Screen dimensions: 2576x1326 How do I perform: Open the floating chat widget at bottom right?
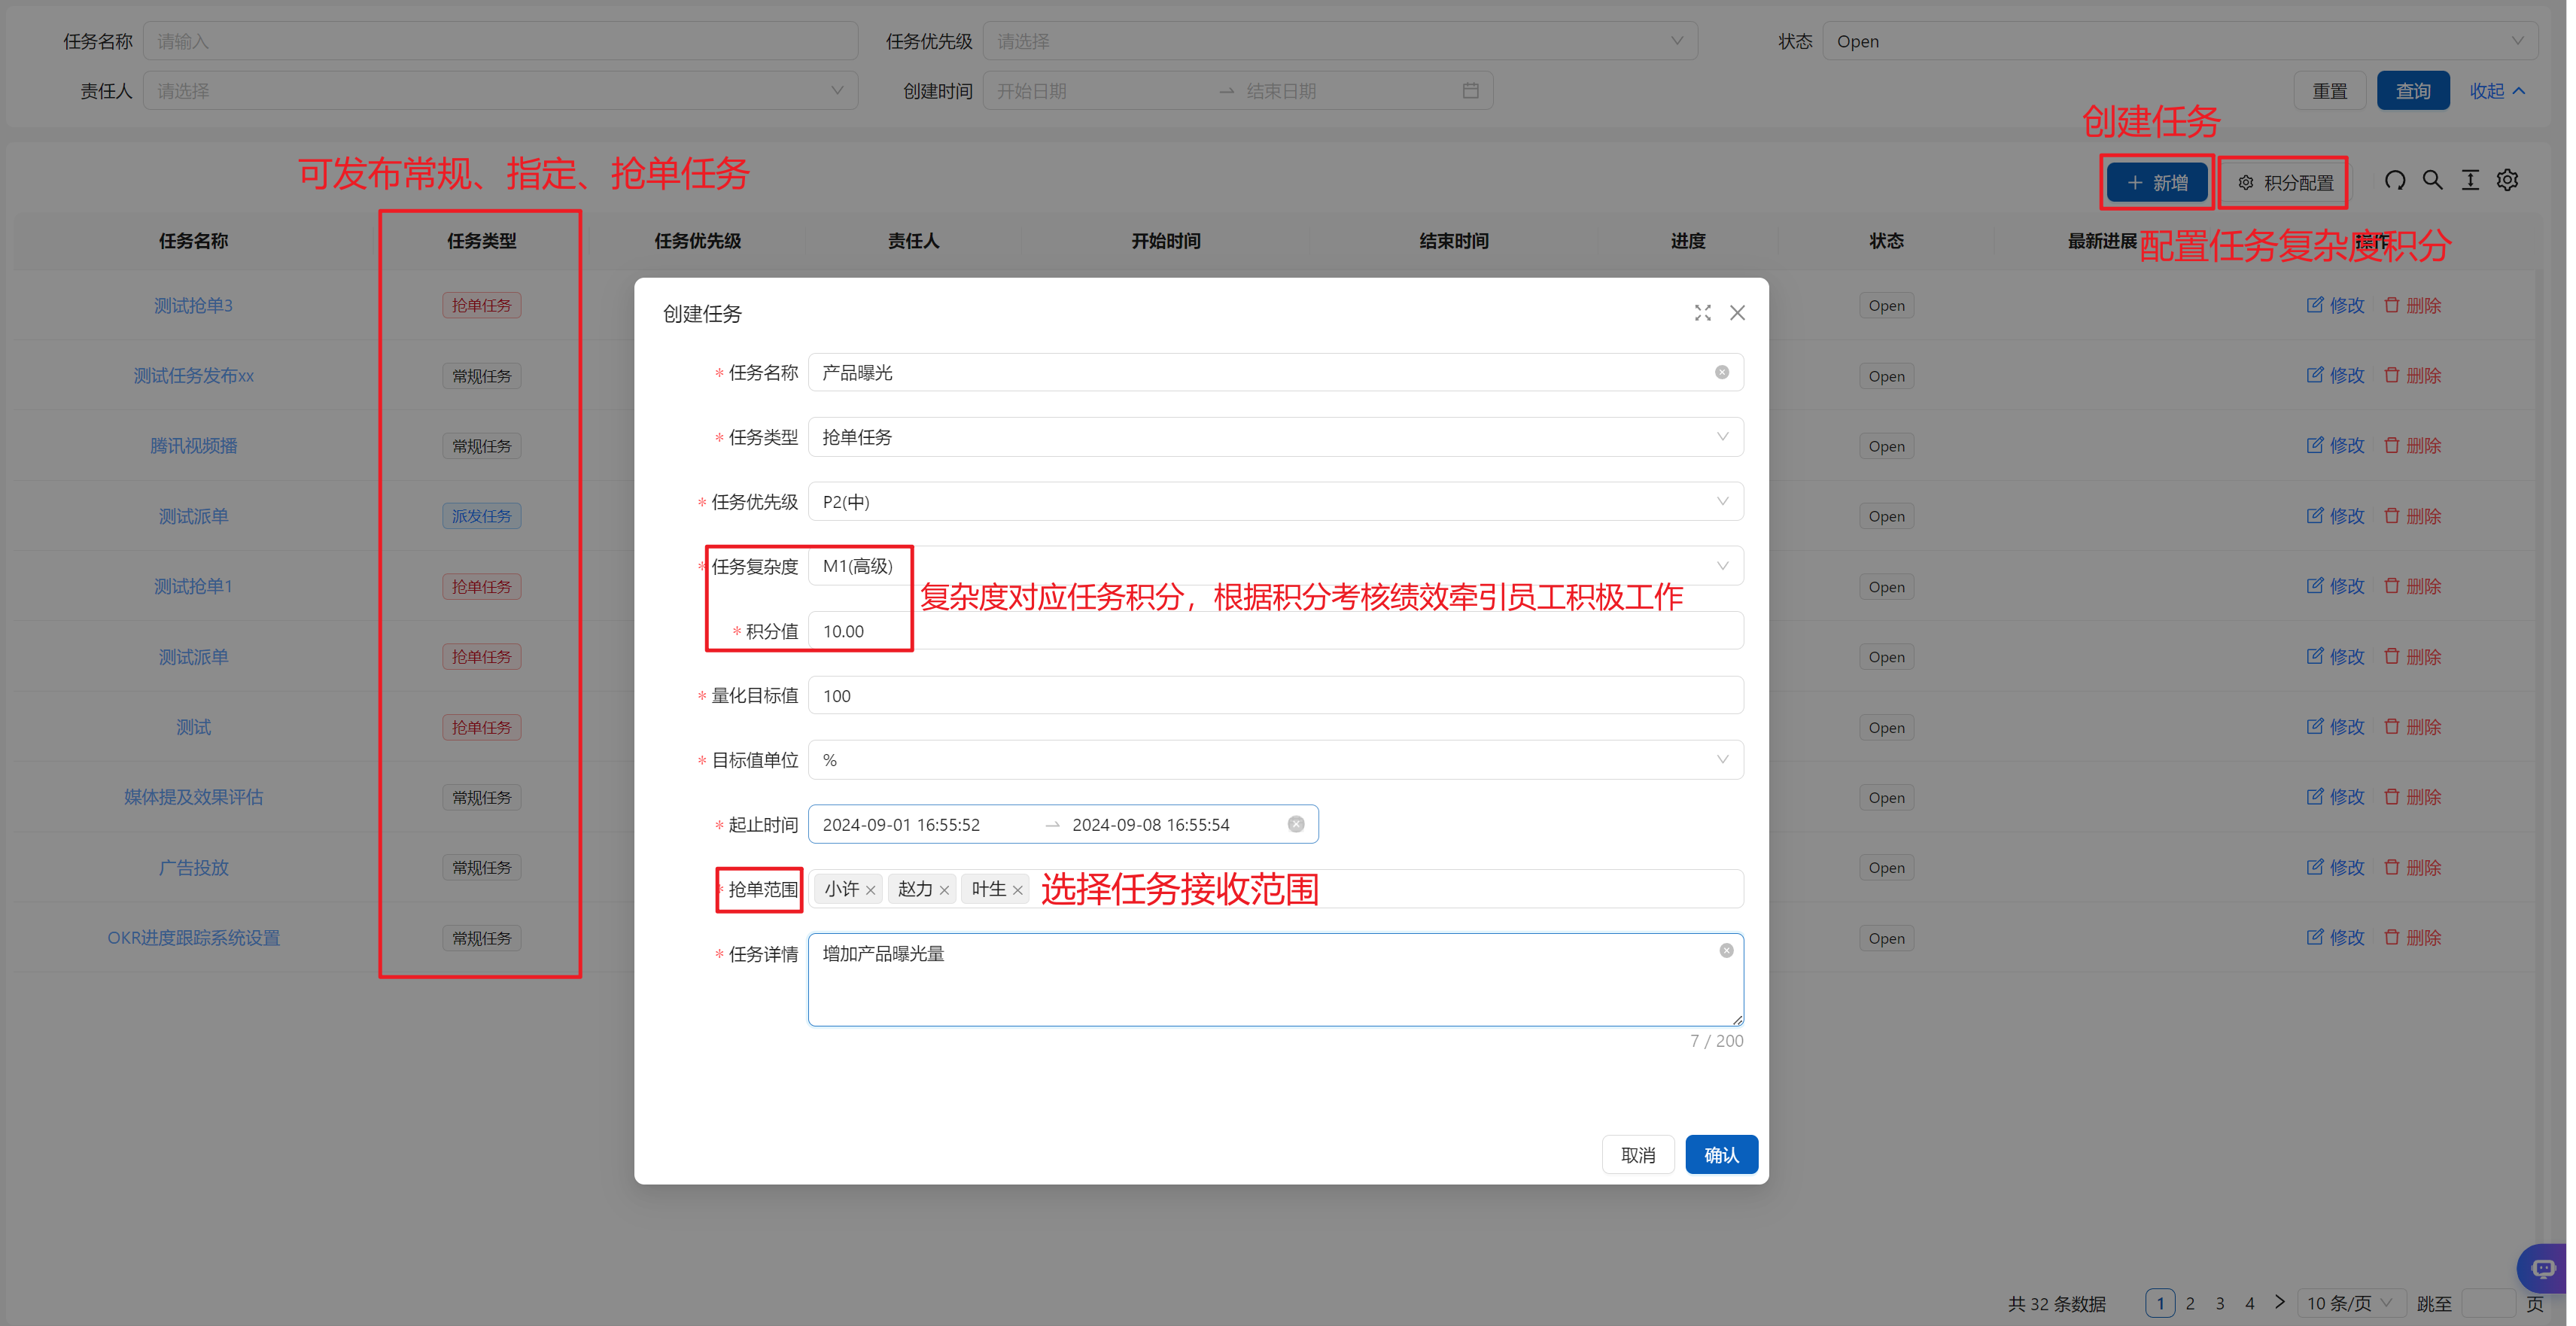coord(2541,1268)
